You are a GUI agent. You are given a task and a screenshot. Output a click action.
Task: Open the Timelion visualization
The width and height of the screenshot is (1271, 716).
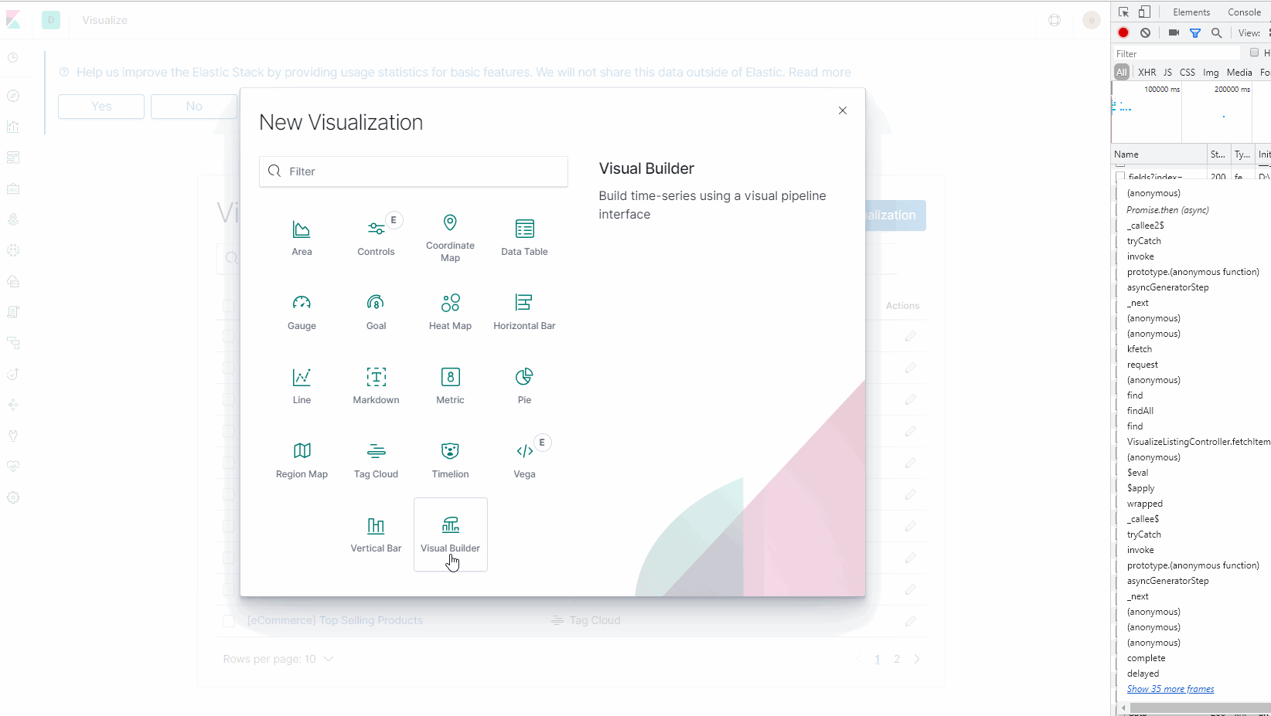(450, 460)
